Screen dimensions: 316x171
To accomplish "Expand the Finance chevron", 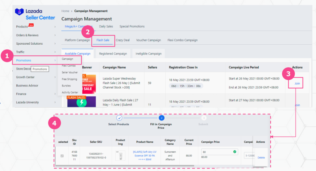I will click(55, 94).
